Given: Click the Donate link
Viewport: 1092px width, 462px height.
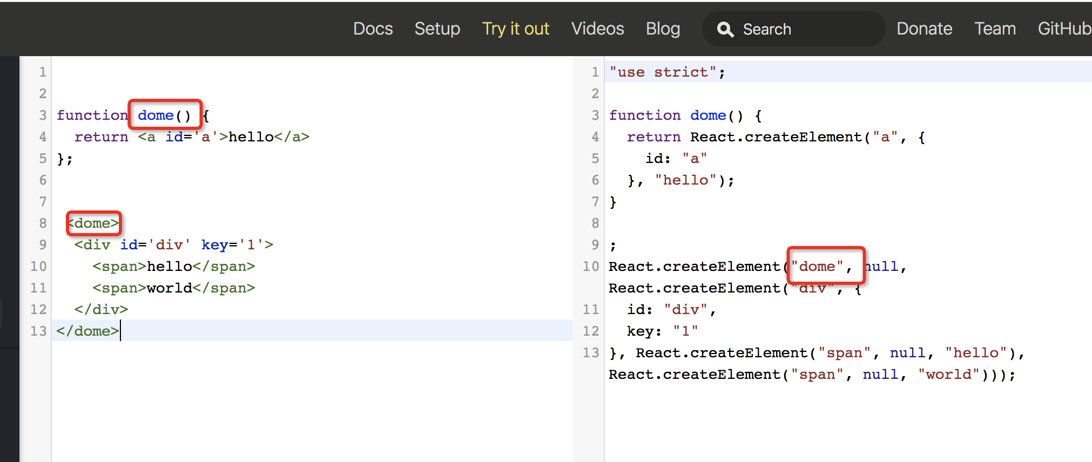Looking at the screenshot, I should 925,29.
